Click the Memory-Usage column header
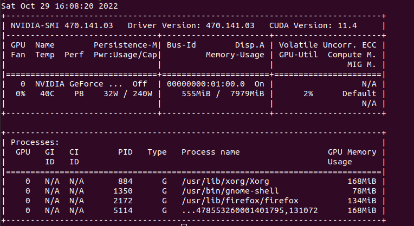414x226 pixels. [235, 55]
